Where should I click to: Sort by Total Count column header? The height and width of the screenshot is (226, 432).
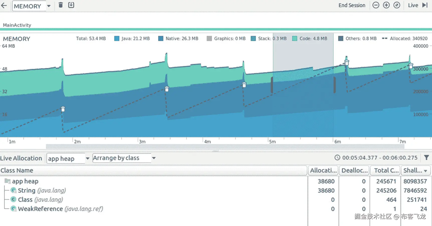pos(385,170)
